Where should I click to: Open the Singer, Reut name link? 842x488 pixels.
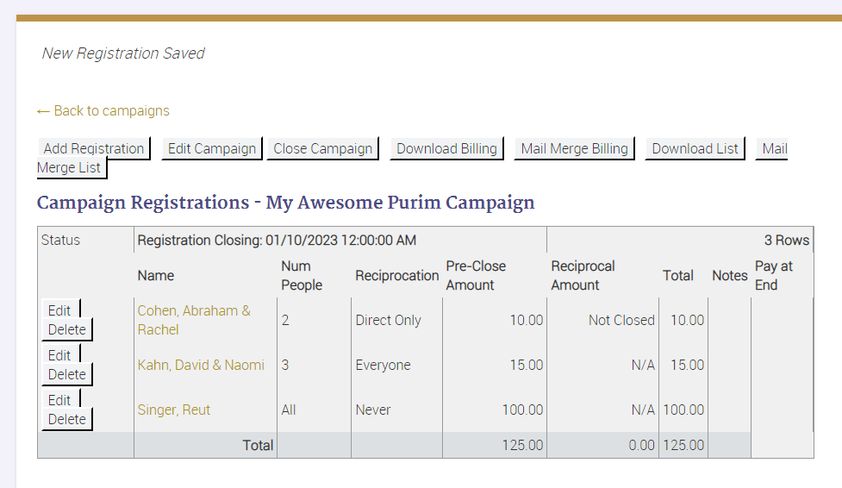(174, 410)
